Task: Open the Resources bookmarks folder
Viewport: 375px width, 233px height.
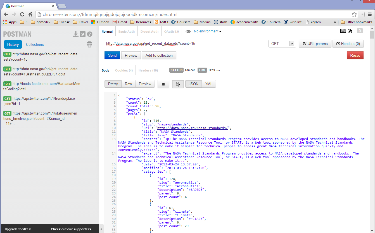Action: point(141,22)
